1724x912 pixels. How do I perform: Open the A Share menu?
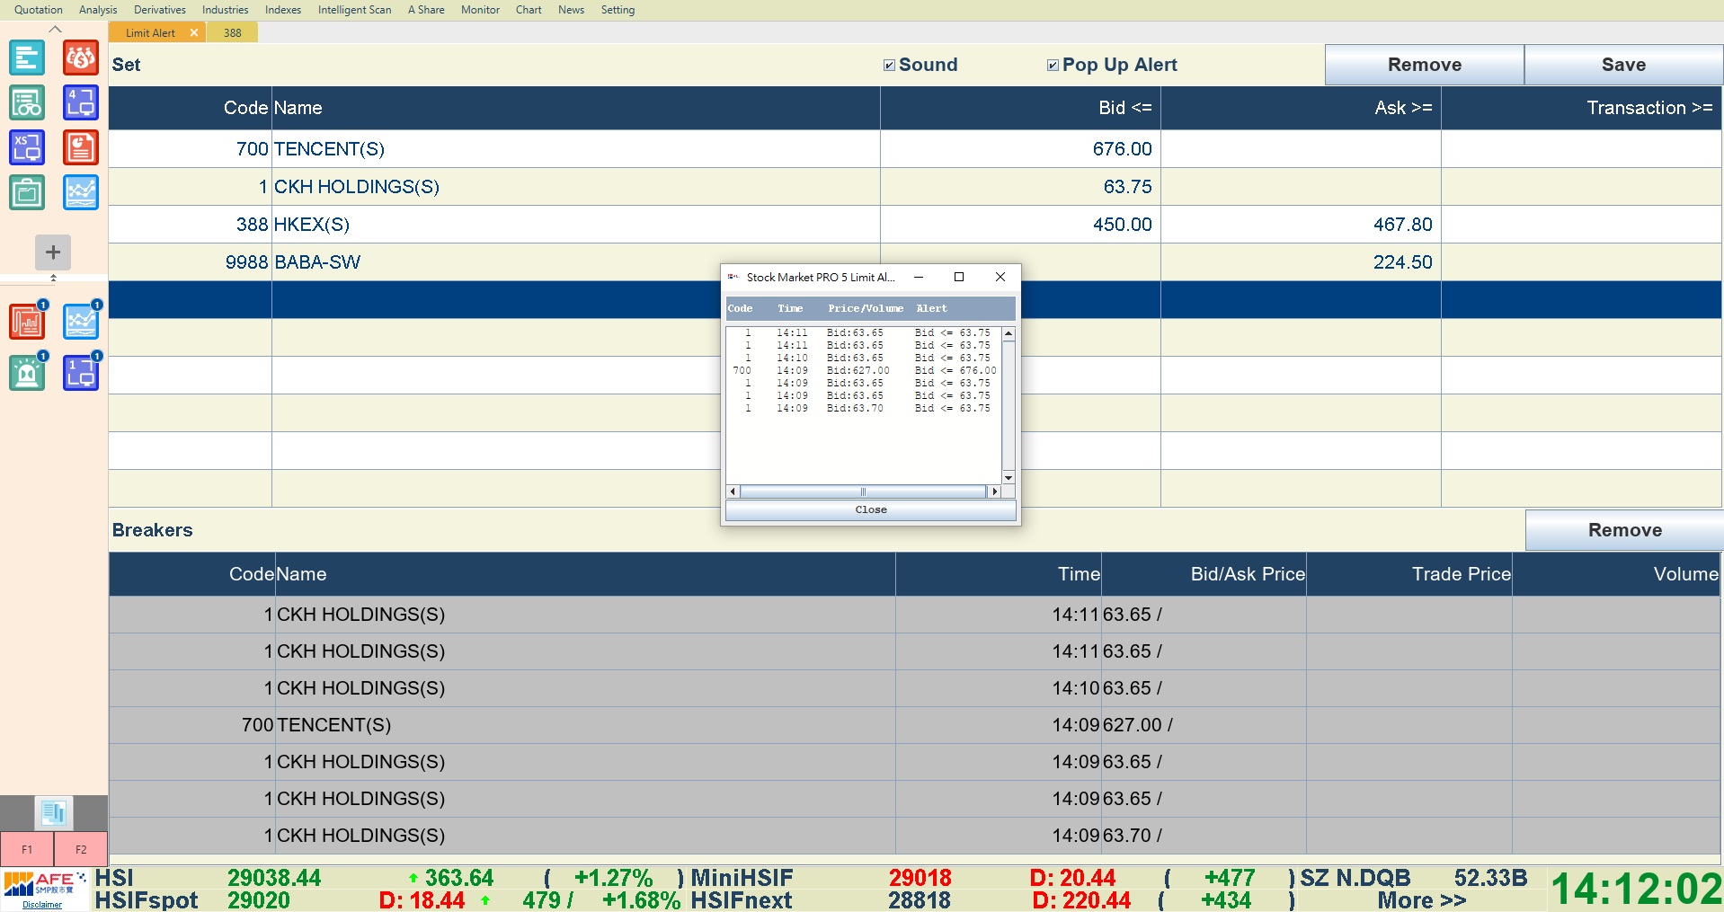click(426, 10)
